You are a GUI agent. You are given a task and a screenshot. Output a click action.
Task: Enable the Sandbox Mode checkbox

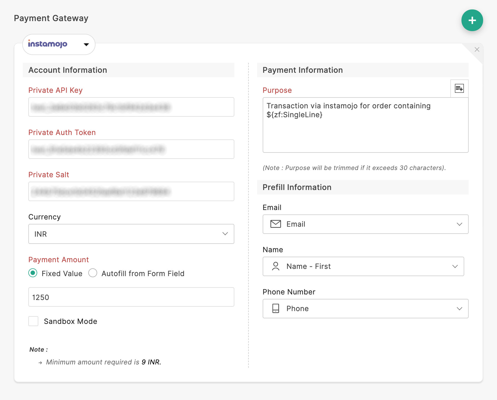[33, 321]
